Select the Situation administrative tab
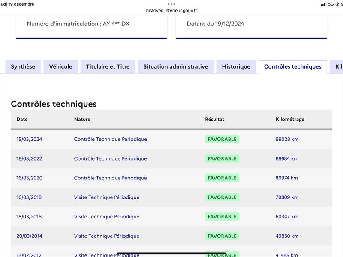Screen dimensions: 343x257 [176, 66]
